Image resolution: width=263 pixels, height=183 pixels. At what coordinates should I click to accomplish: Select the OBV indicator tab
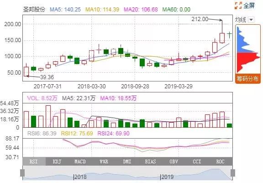174,161
